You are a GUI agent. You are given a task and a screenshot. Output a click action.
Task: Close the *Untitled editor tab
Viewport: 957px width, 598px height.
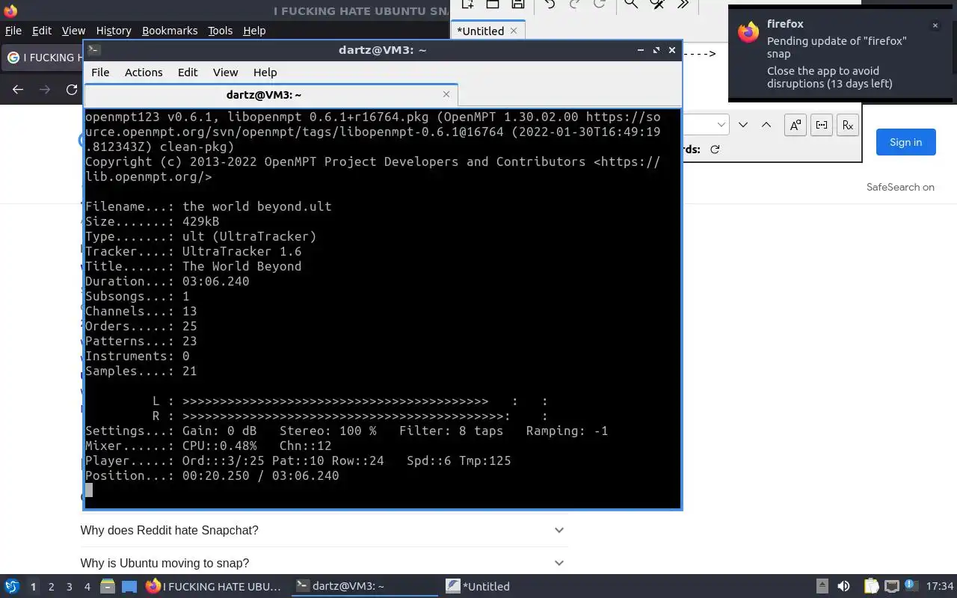pyautogui.click(x=514, y=31)
